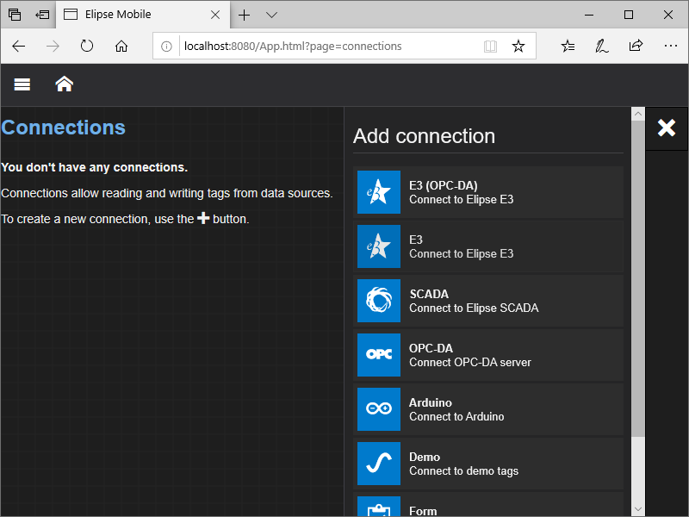The height and width of the screenshot is (517, 689).
Task: Open browser Settings and more menu
Action: click(670, 47)
